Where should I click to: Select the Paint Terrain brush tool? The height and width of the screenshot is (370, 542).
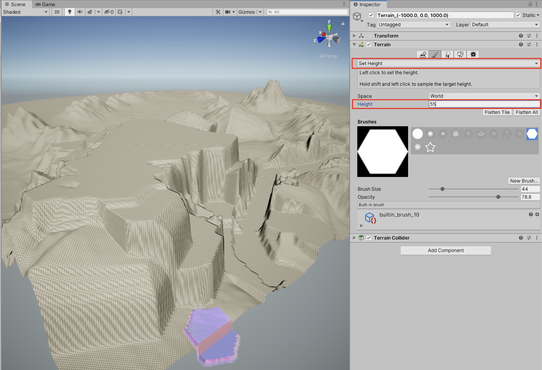click(x=435, y=54)
